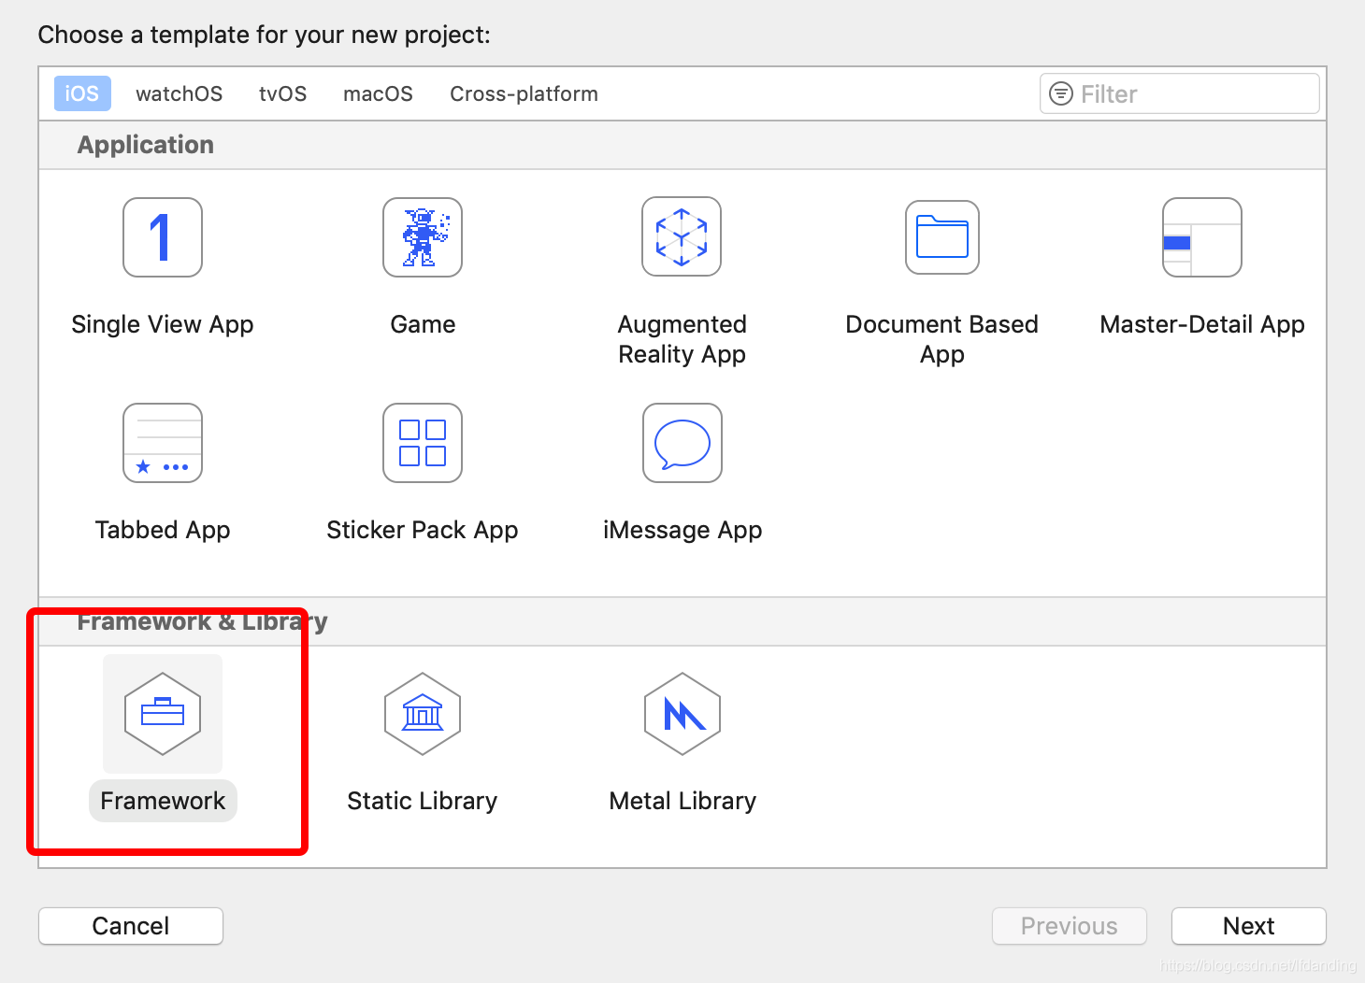Click the Cancel button
1365x983 pixels.
[x=131, y=926]
